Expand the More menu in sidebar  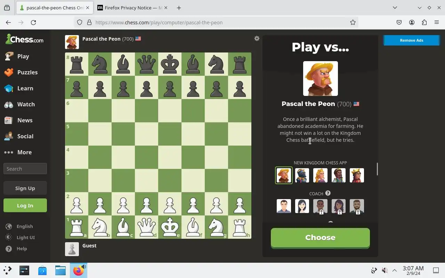[18, 152]
